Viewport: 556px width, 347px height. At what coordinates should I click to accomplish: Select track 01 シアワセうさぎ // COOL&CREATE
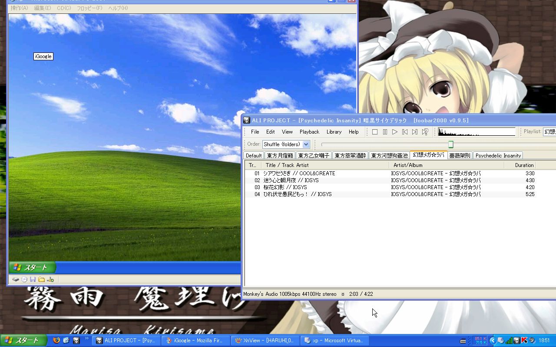click(391, 173)
